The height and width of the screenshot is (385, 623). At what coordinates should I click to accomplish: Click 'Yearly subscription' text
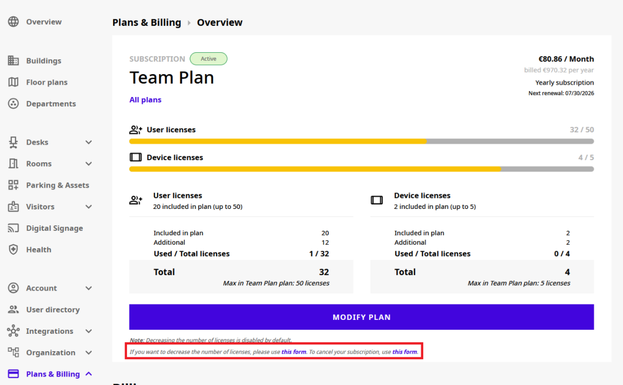click(x=565, y=83)
